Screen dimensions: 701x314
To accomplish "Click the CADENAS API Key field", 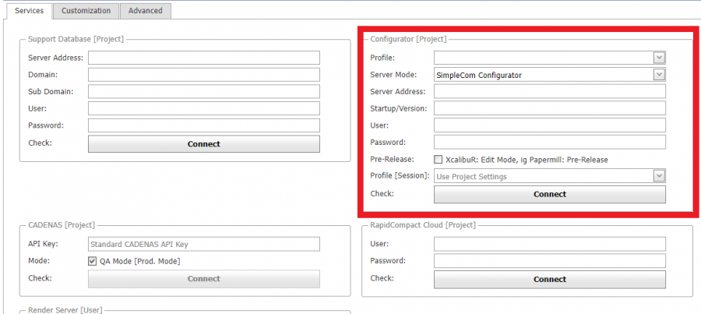I will pyautogui.click(x=203, y=244).
